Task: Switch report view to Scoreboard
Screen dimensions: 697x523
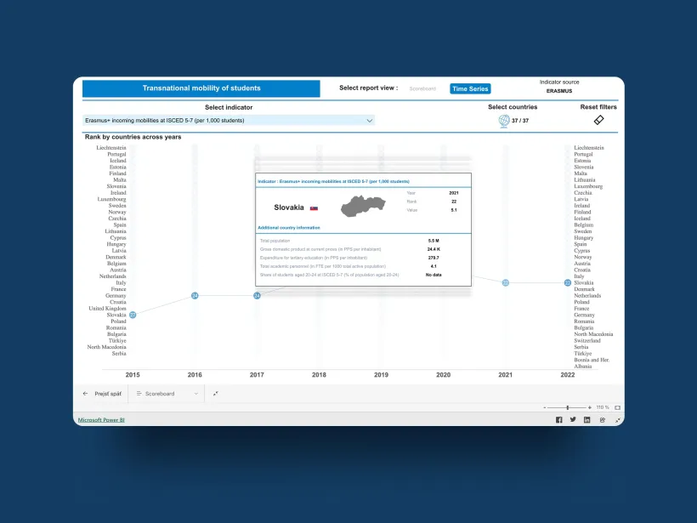Action: pyautogui.click(x=422, y=88)
